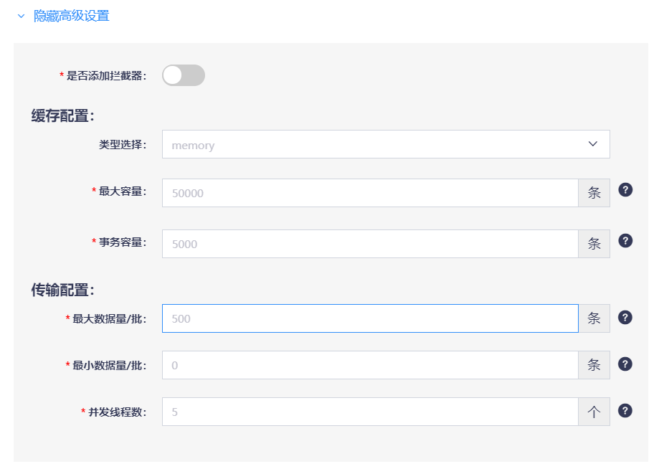Focus the 最大容量 input showing 50000
This screenshot has width=654, height=469.
[x=370, y=193]
